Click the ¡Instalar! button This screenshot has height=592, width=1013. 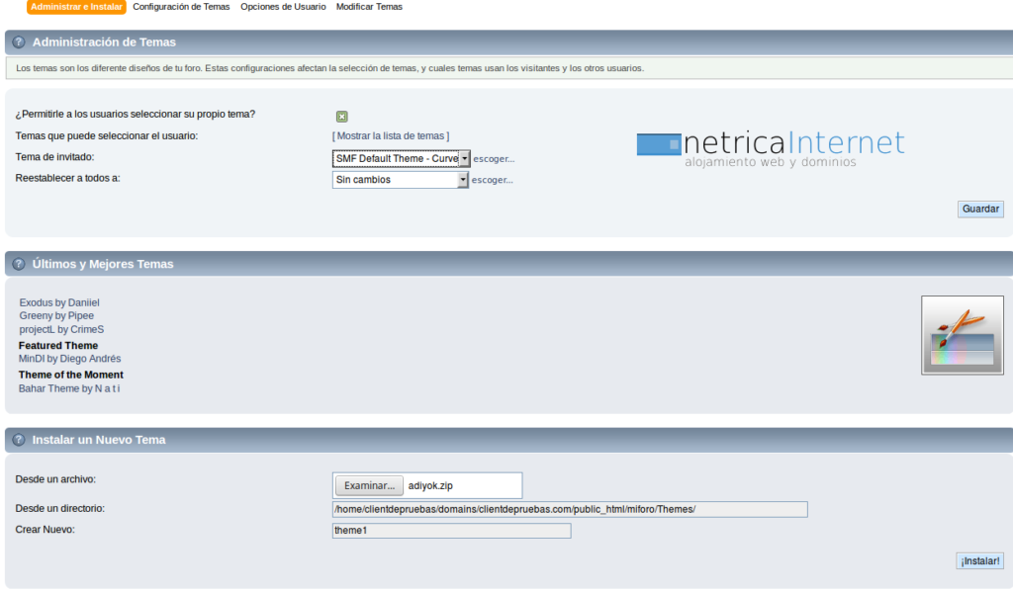point(979,561)
